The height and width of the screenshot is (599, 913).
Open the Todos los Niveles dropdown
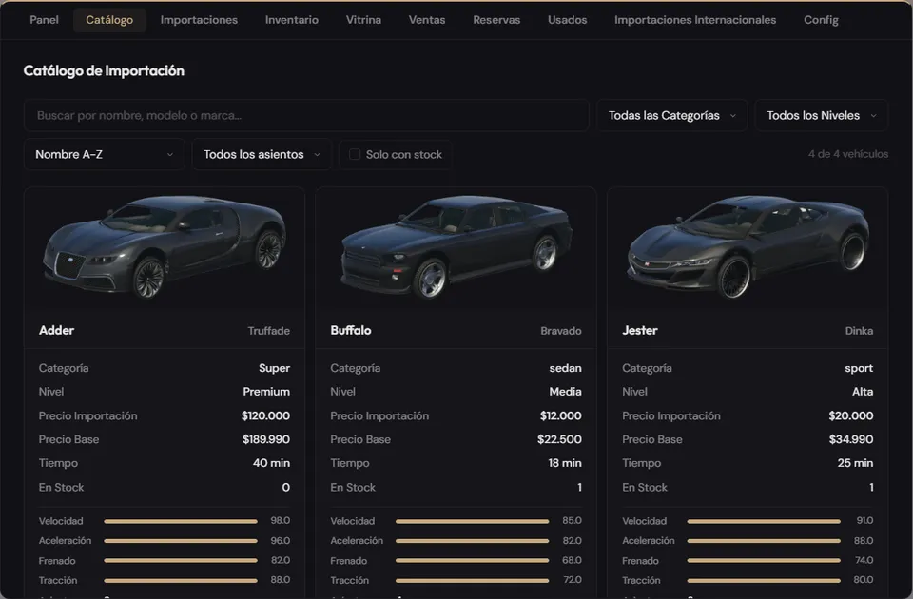[x=821, y=115]
